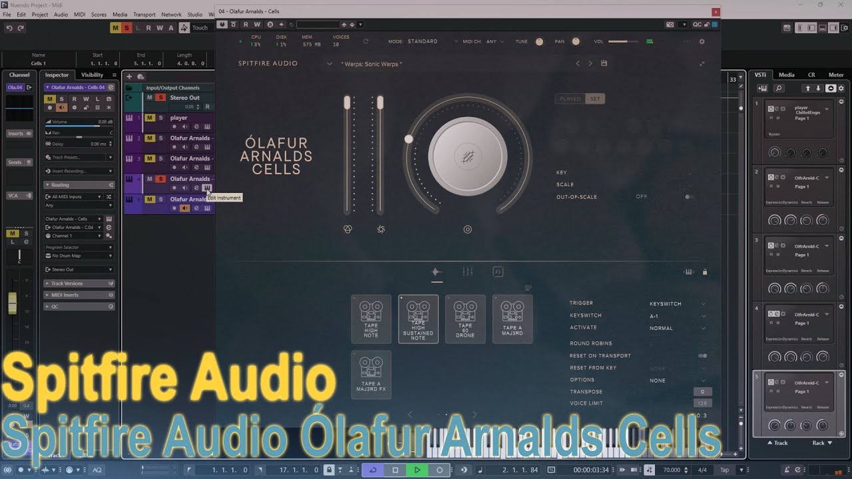The image size is (852, 479).
Task: Toggle Mute in the Inspector track controls
Action: [x=49, y=99]
